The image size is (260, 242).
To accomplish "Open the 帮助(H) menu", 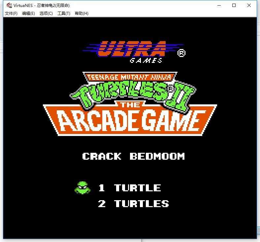I will point(81,13).
